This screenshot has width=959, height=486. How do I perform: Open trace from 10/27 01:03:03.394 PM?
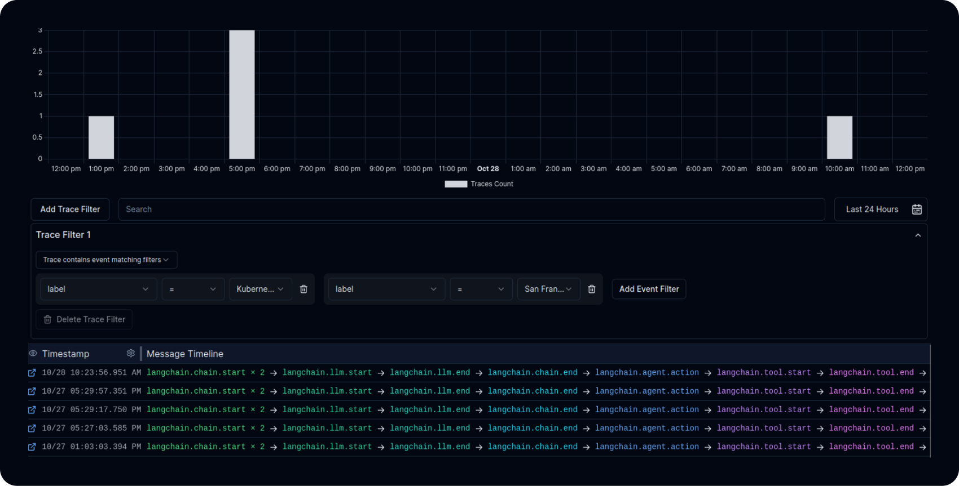point(32,447)
